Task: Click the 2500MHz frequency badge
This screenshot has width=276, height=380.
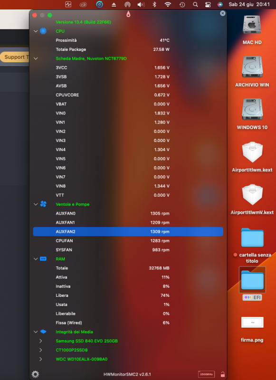Action: (206, 374)
